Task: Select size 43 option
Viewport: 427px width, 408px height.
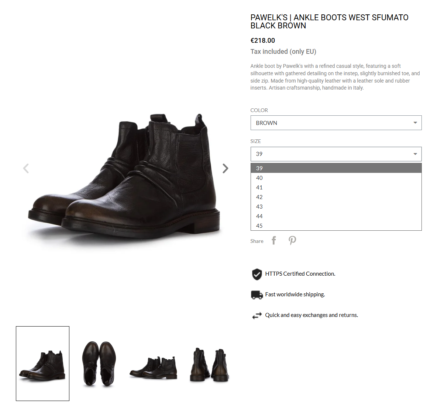Action: [x=336, y=207]
